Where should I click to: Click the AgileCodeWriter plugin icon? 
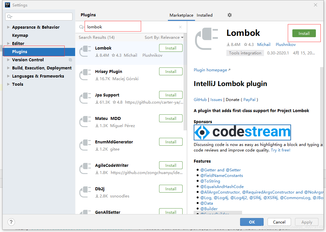(85, 168)
